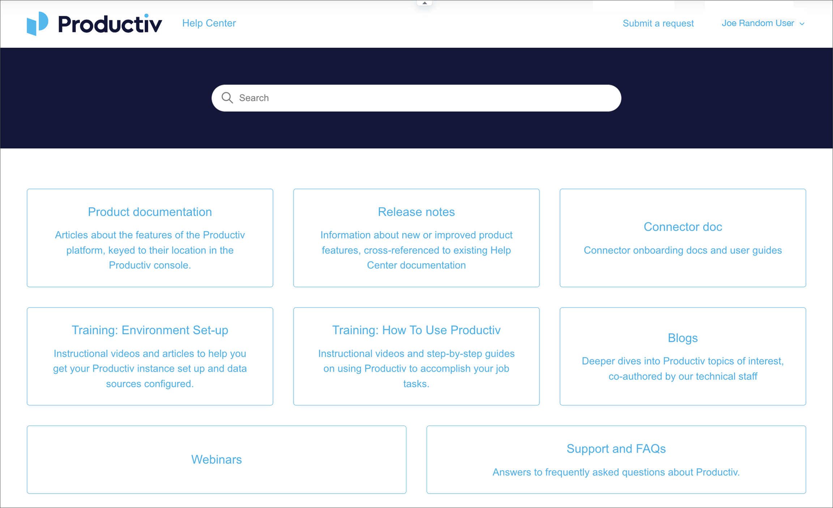Click the Connector onboarding docs description text
Viewport: 833px width, 508px height.
(683, 250)
